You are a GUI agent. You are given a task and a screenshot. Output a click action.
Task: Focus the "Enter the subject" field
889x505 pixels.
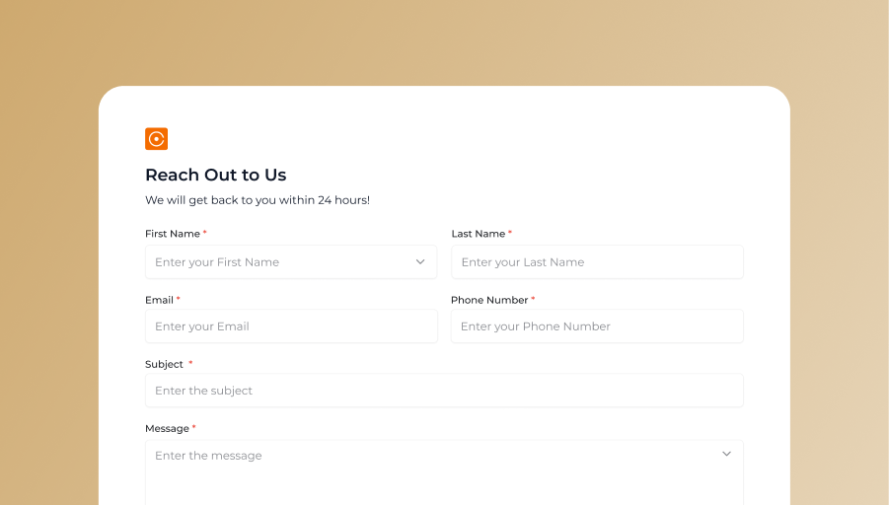444,390
